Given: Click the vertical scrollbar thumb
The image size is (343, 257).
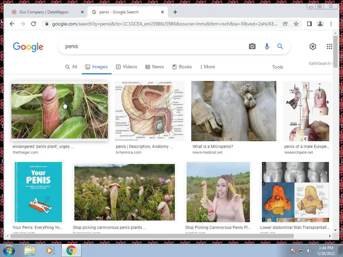Looking at the screenshot, I should 335,52.
